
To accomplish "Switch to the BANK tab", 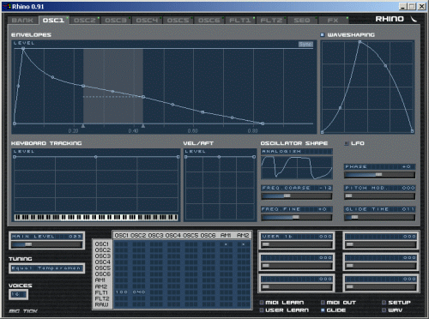I will click(22, 21).
